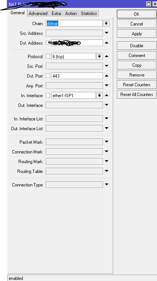Expand the Connection Mark field
Screen dimensions: 157x281
[x=106, y=152]
